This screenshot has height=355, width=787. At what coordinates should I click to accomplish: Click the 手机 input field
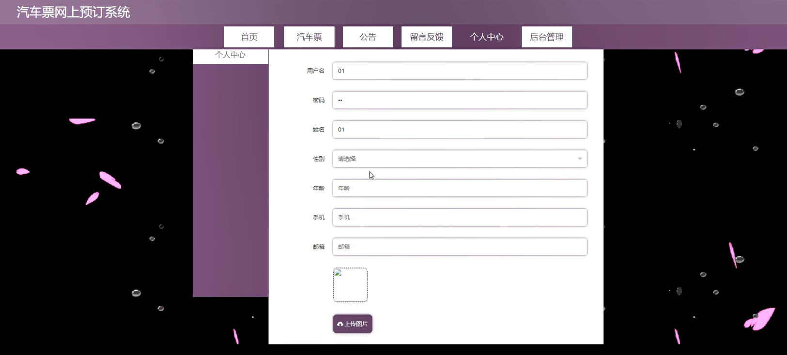click(460, 217)
